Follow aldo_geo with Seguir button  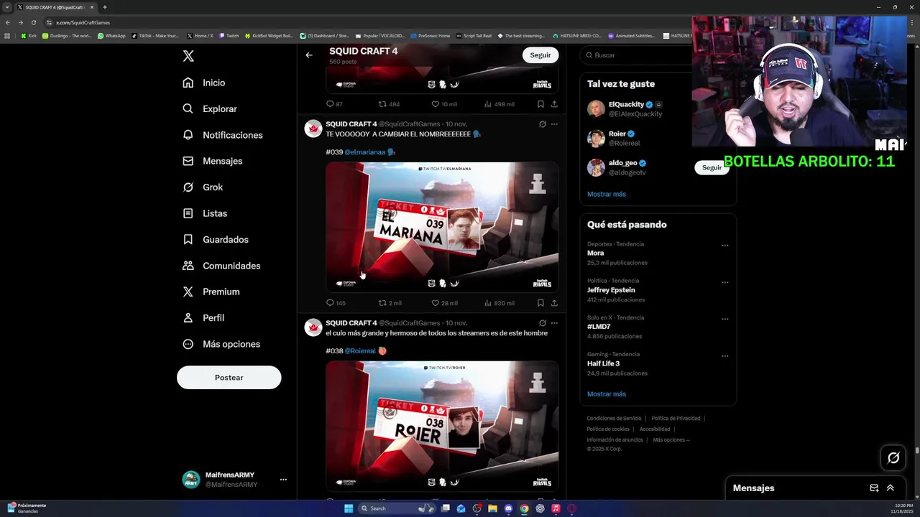point(712,167)
